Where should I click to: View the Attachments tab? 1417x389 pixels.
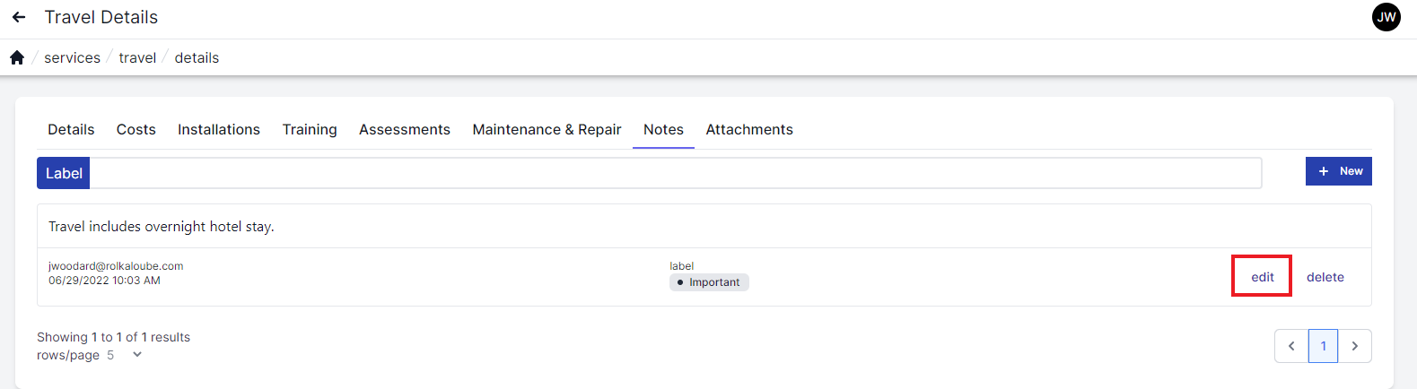pyautogui.click(x=749, y=130)
